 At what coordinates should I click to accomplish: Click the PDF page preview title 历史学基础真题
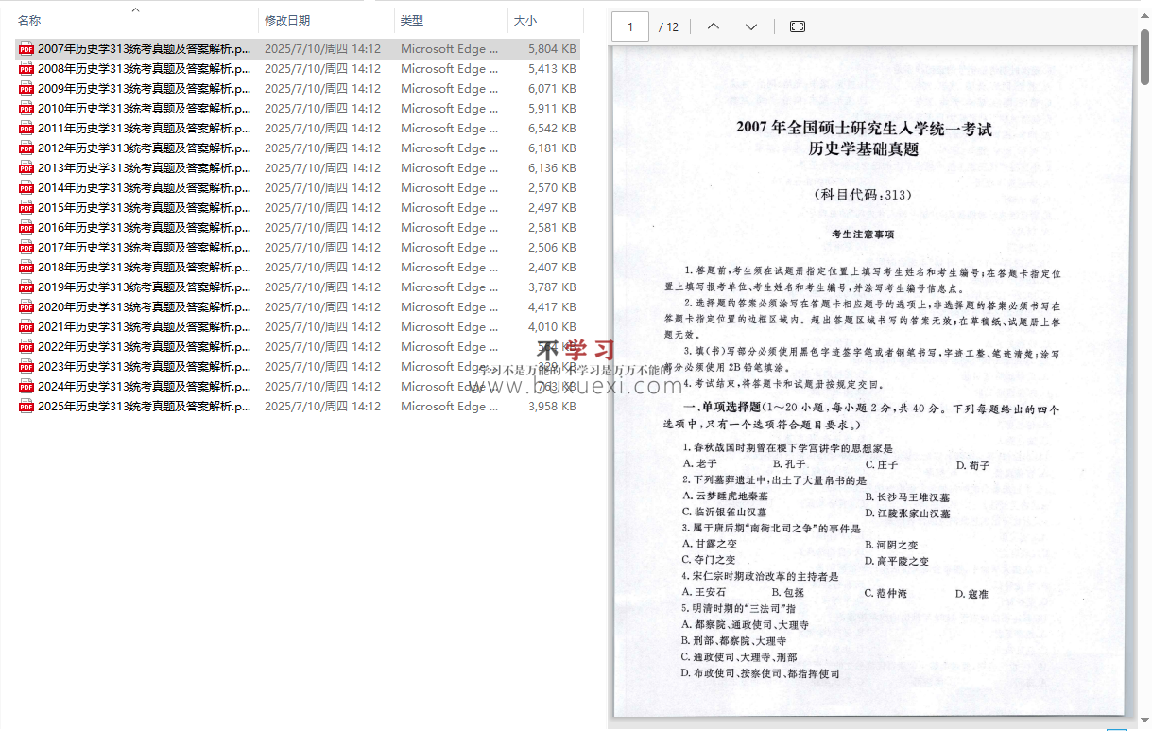[x=863, y=149]
